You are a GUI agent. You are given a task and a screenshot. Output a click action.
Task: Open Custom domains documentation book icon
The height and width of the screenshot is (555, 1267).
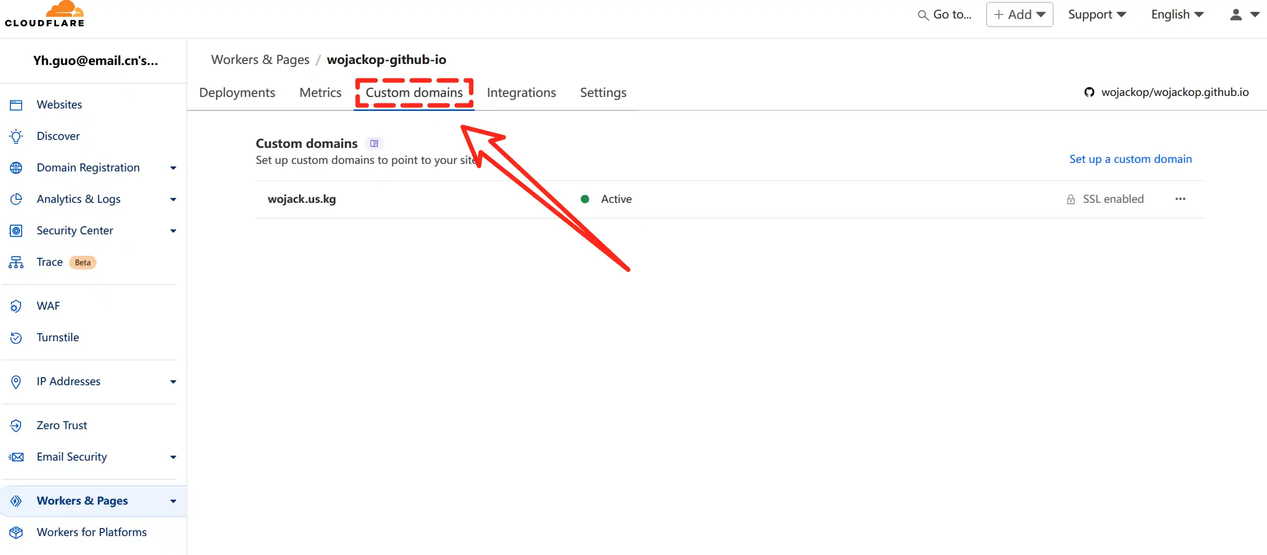click(x=374, y=144)
